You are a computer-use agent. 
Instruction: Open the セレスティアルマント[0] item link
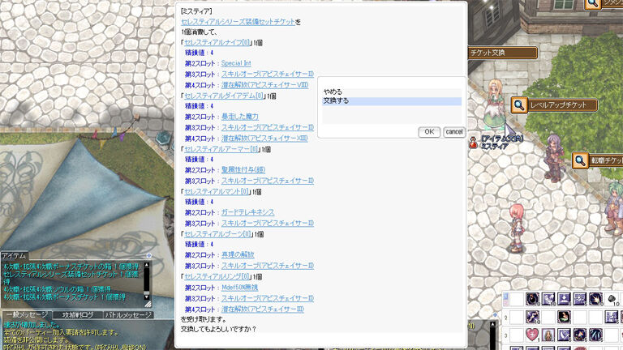click(x=217, y=192)
